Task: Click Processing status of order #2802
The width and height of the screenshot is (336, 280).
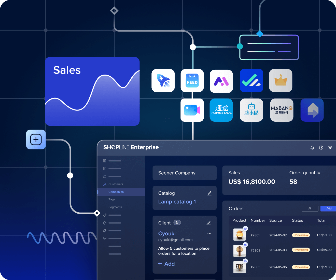Action: [301, 250]
